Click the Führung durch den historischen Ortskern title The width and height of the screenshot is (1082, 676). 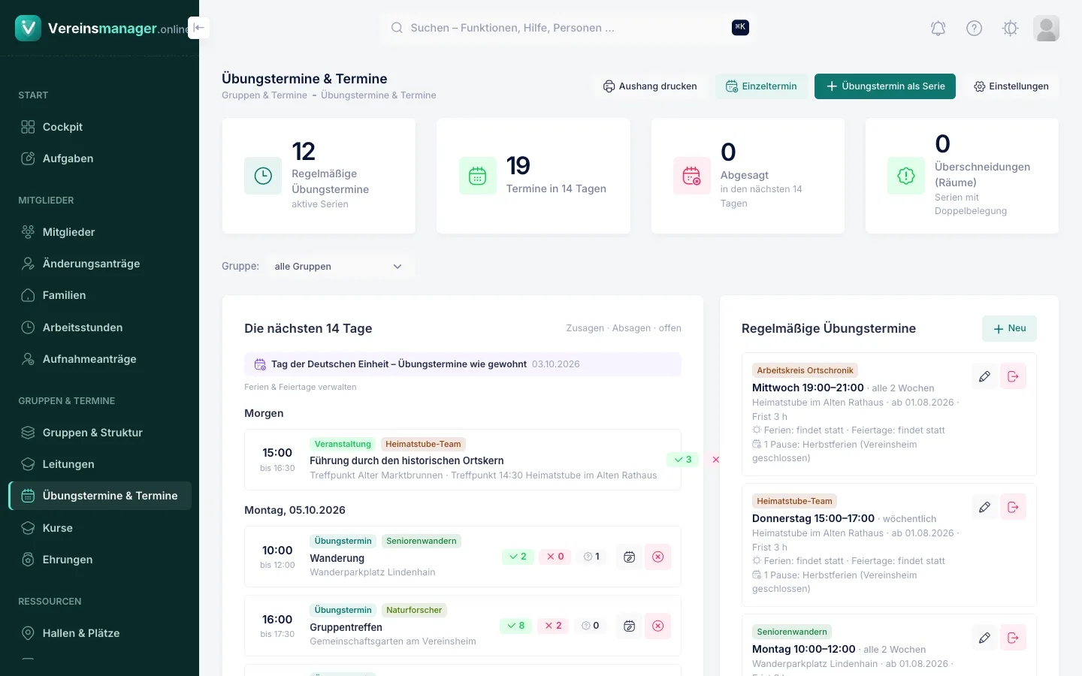pyautogui.click(x=407, y=460)
